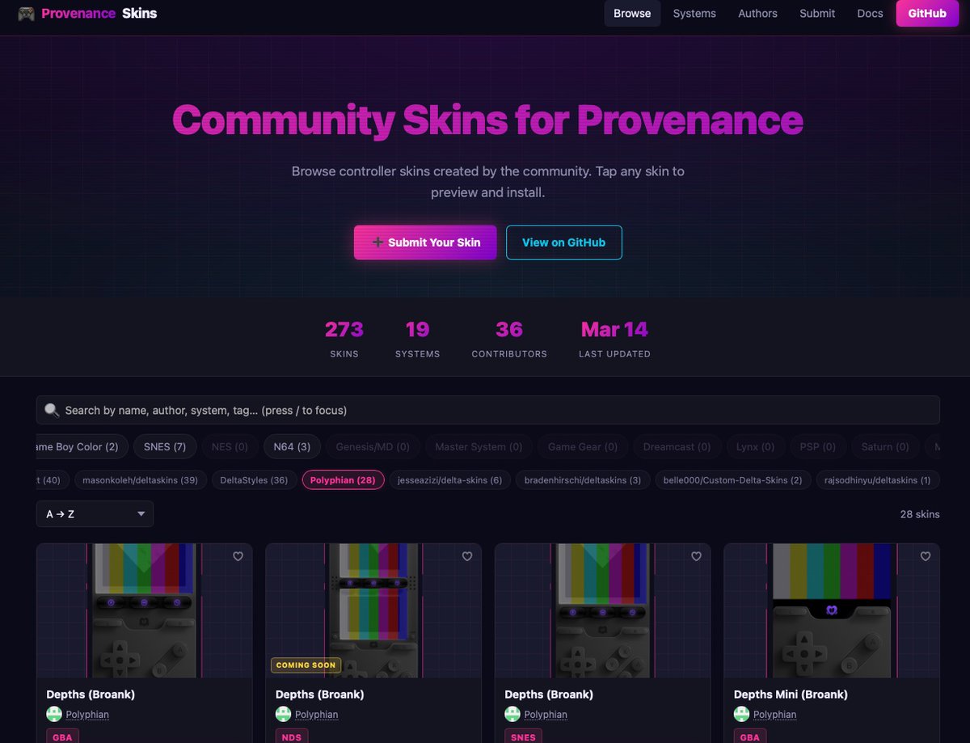Toggle the Game Gear (0) filter chip
This screenshot has height=743, width=970.
[583, 446]
